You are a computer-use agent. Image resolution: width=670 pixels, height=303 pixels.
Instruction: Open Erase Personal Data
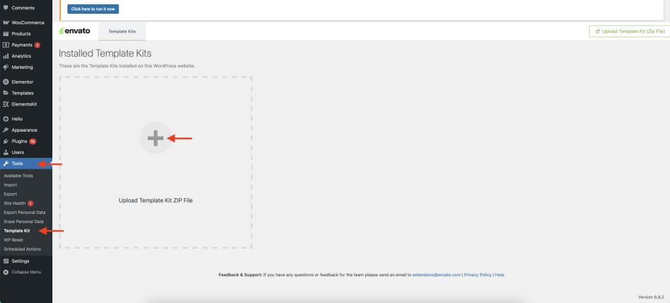24,222
